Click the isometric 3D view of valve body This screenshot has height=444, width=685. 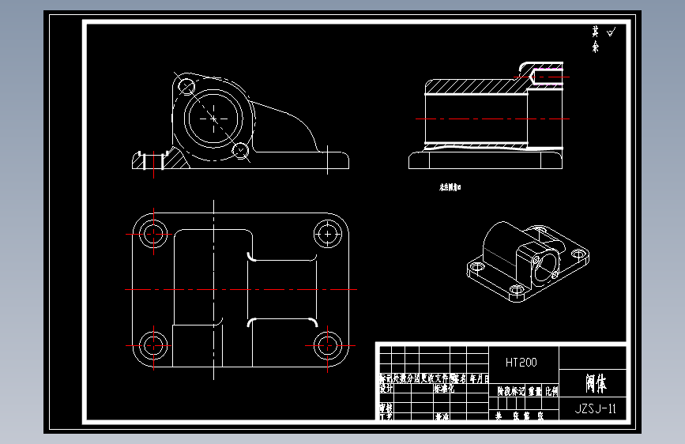(528, 262)
